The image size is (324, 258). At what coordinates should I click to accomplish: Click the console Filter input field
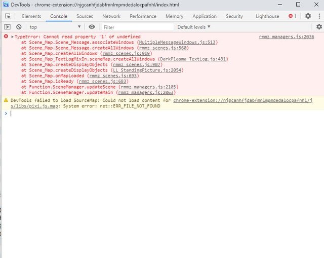[138, 27]
